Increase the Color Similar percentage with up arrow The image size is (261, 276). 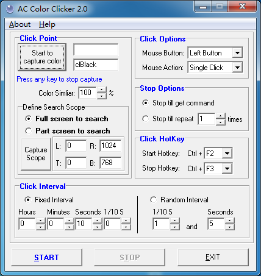[x=102, y=90]
